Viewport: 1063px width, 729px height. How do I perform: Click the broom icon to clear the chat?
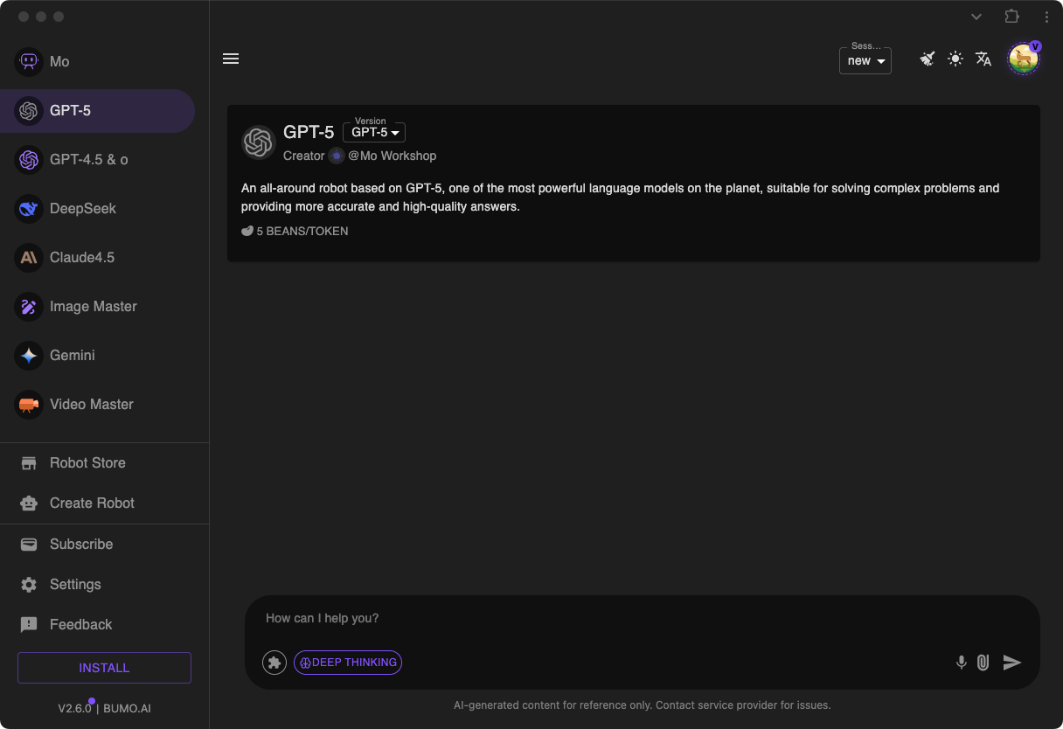tap(927, 59)
